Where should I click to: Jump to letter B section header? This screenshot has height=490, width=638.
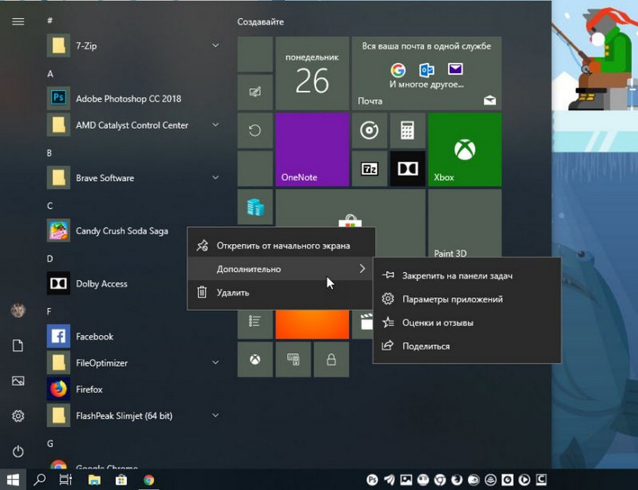(x=49, y=153)
